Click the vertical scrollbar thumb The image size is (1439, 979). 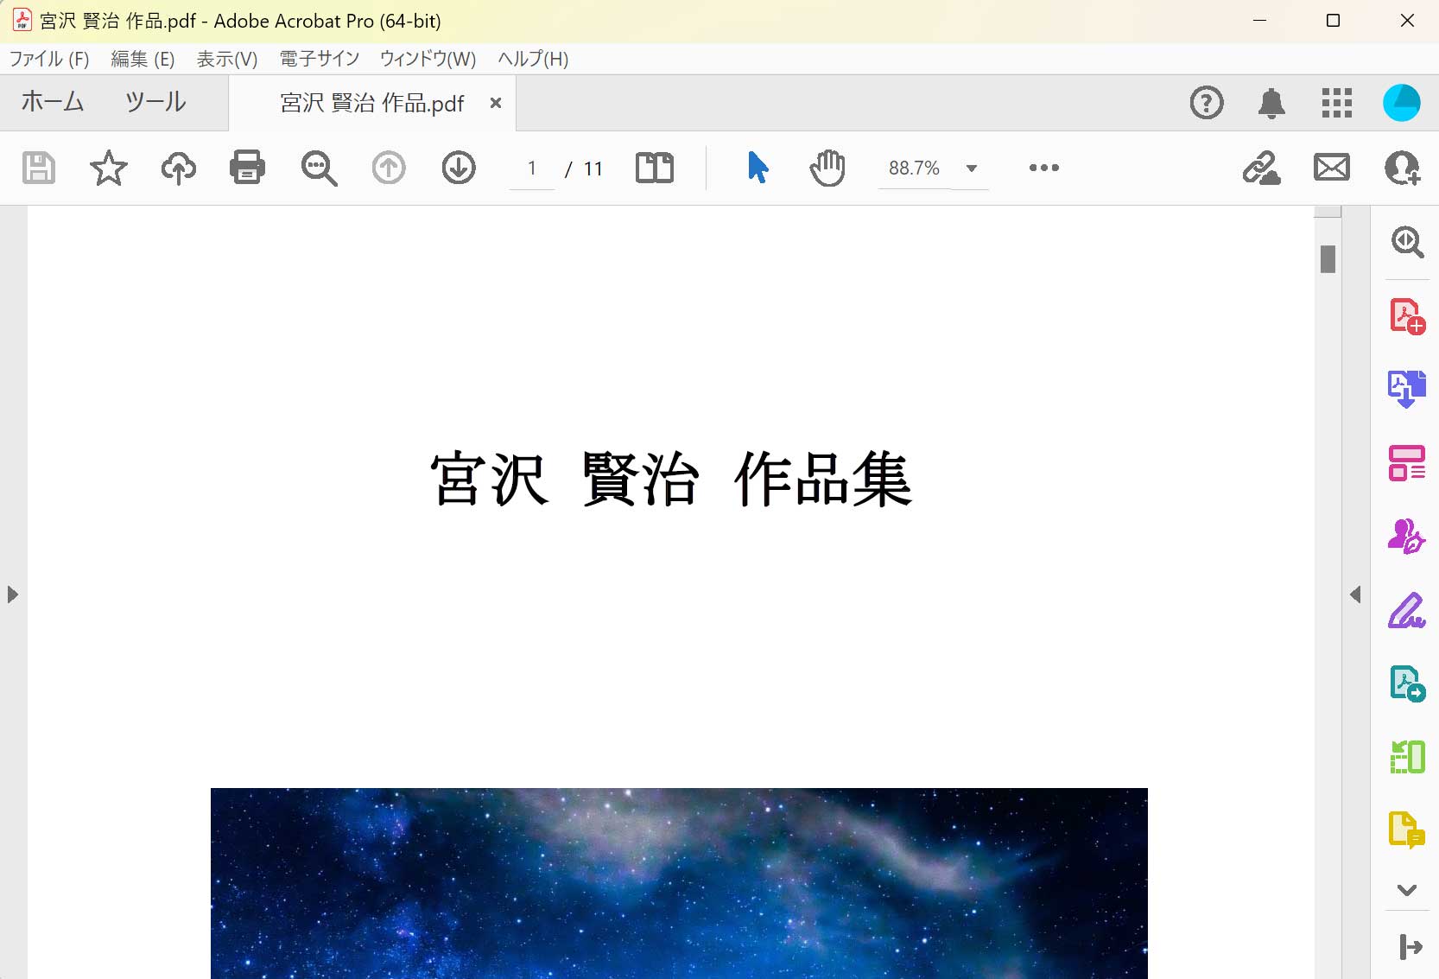pyautogui.click(x=1328, y=259)
